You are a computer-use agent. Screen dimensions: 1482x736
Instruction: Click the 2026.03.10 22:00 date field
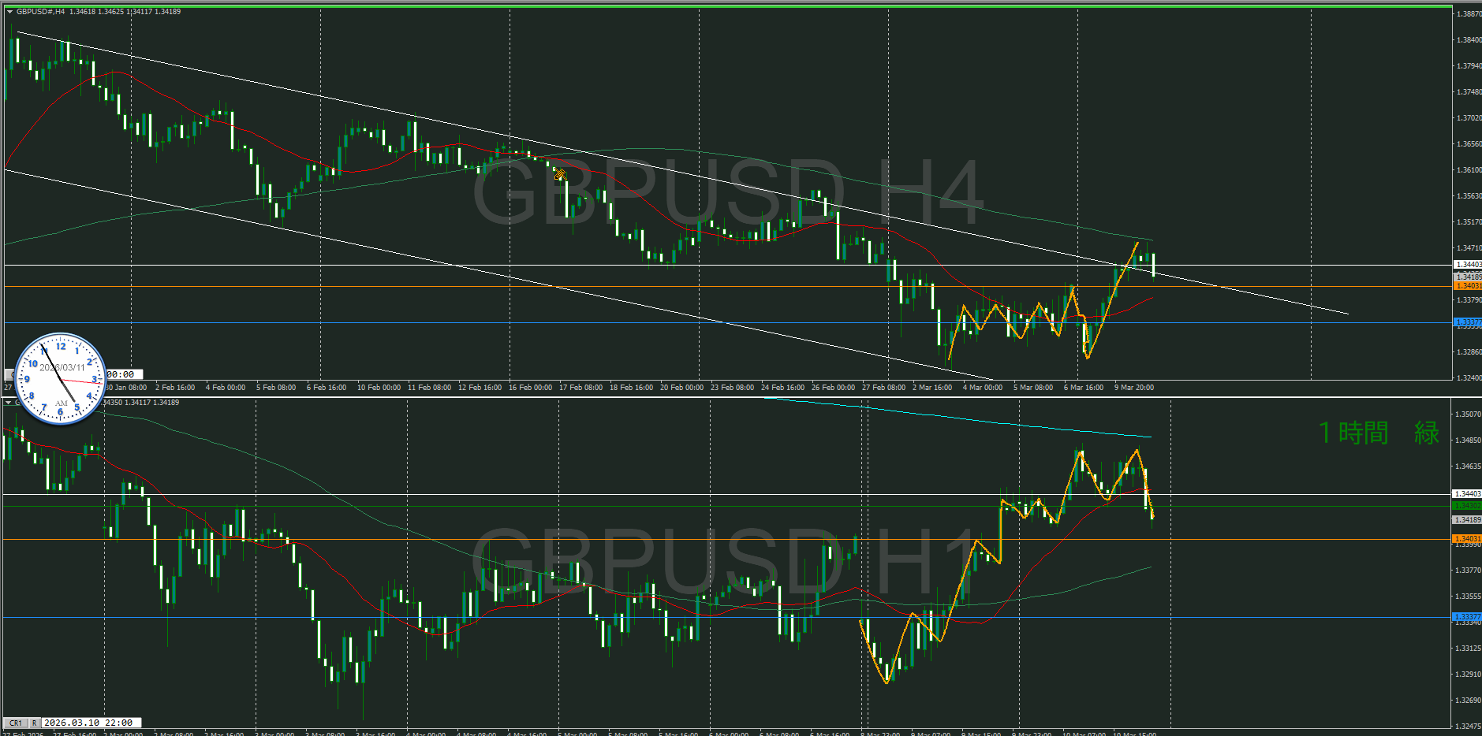88,723
